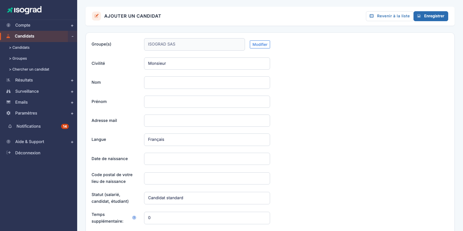
Task: Click the Nom input field
Action: click(x=207, y=82)
